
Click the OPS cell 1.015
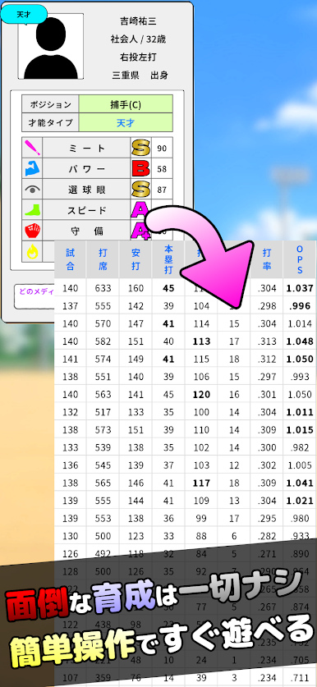pyautogui.click(x=300, y=430)
